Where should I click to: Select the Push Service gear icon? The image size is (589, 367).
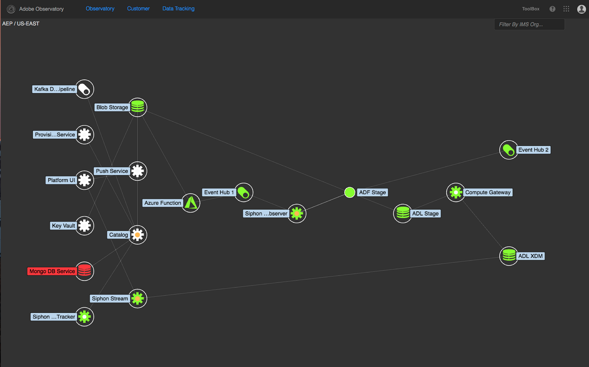138,171
